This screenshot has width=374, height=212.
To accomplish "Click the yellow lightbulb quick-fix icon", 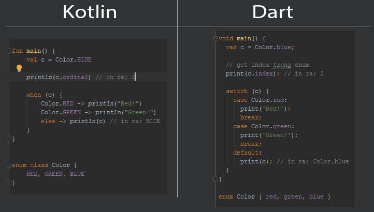I will pos(19,68).
